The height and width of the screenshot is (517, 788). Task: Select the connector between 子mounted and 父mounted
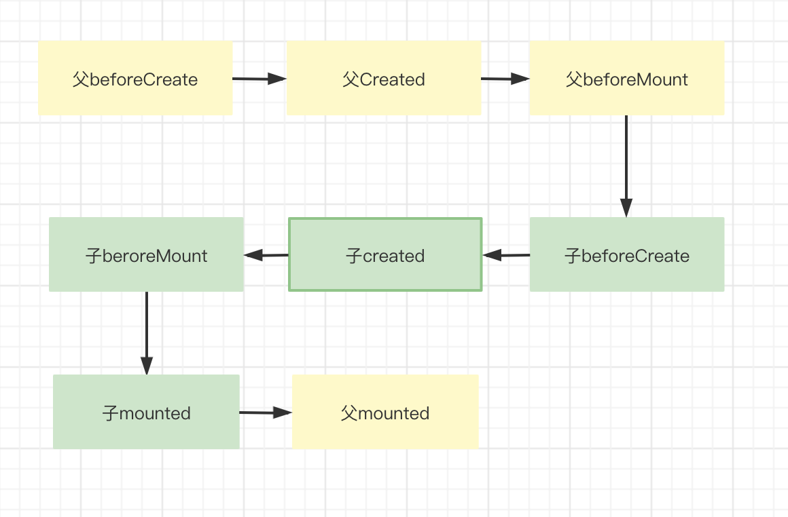[x=266, y=413]
